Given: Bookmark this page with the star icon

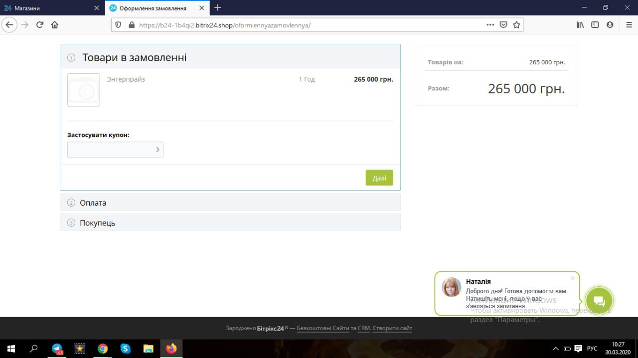Looking at the screenshot, I should (x=516, y=25).
